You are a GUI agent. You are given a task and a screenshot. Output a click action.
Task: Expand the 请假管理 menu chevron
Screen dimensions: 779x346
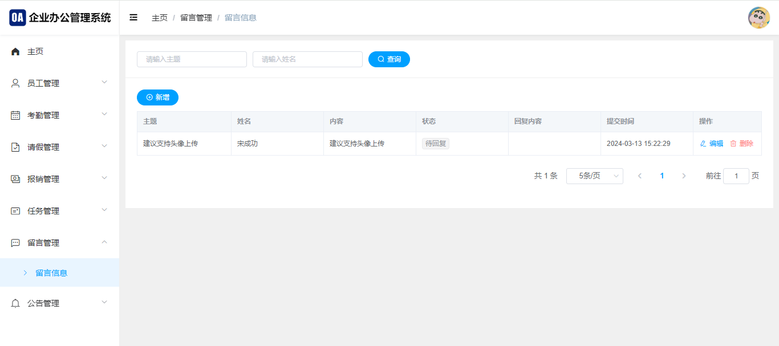point(104,146)
